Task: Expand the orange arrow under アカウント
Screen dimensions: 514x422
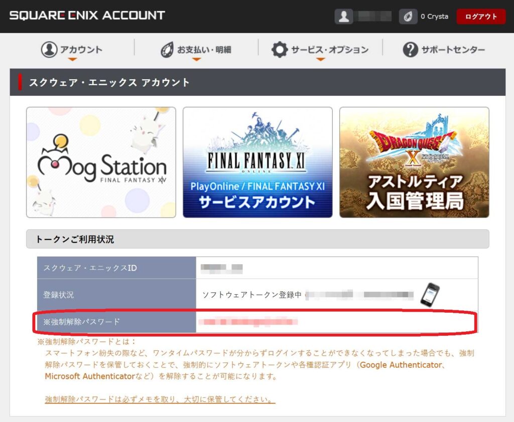Action: (x=72, y=60)
